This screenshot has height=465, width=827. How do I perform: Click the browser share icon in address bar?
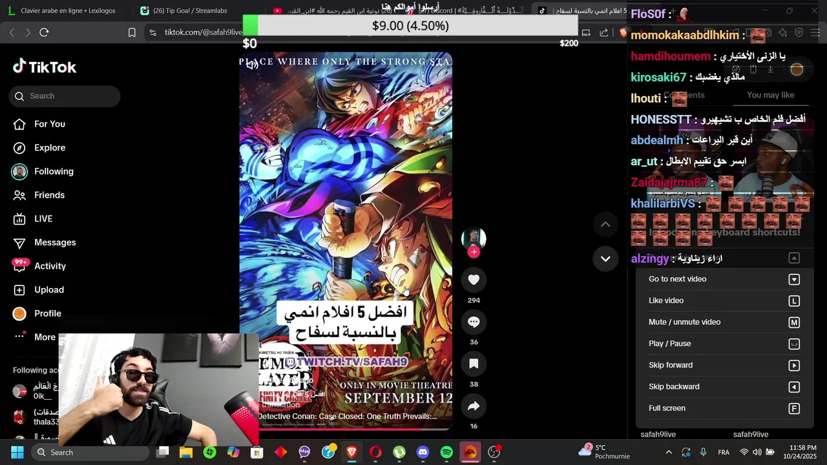pos(603,32)
